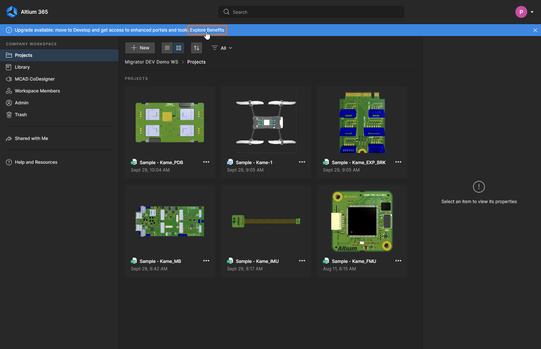Dismiss the upgrade notification banner

pyautogui.click(x=535, y=30)
